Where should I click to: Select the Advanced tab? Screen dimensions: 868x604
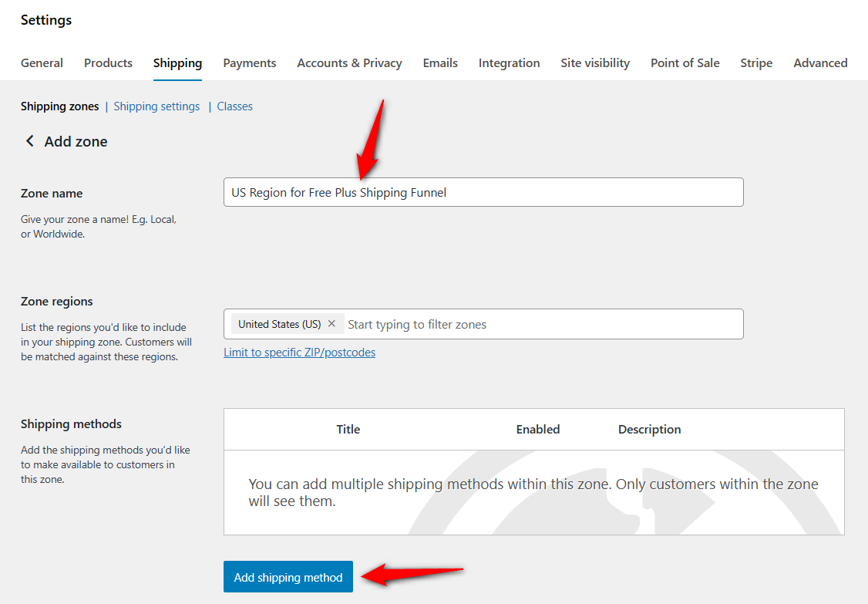pyautogui.click(x=820, y=63)
